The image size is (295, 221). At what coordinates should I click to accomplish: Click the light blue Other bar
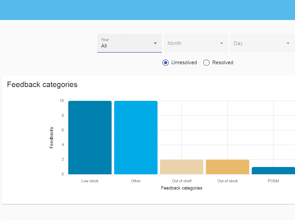point(136,137)
